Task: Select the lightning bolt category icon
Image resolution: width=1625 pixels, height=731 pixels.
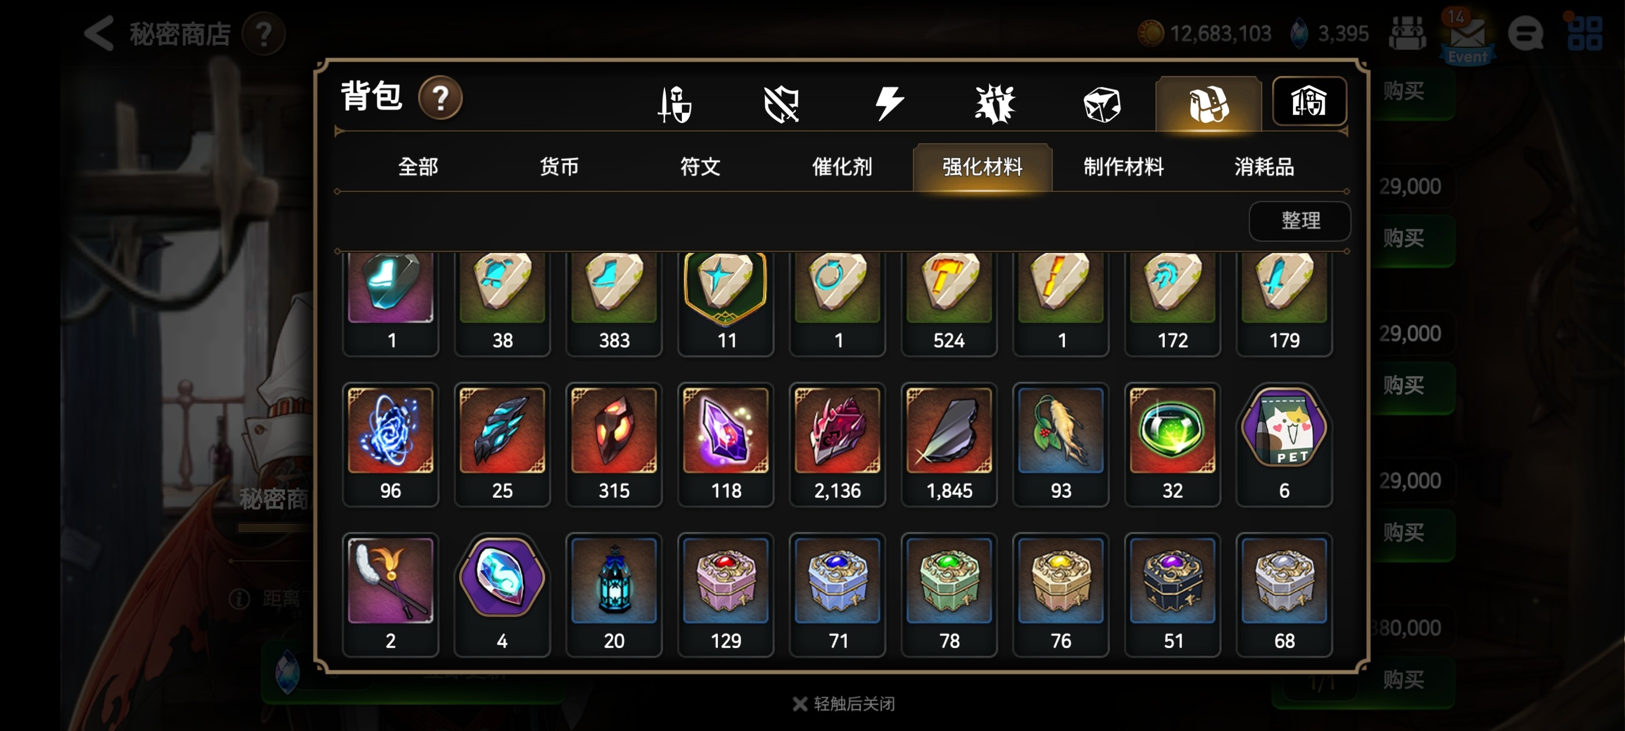Action: click(889, 104)
